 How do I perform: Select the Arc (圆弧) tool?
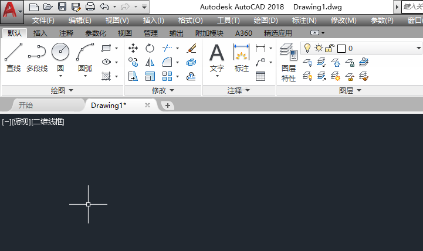(85, 57)
